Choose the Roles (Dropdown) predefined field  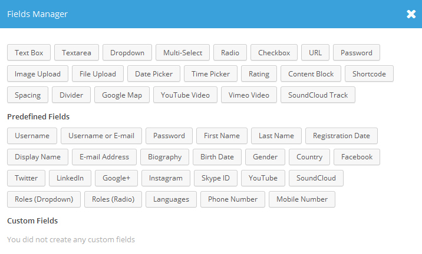(x=44, y=199)
